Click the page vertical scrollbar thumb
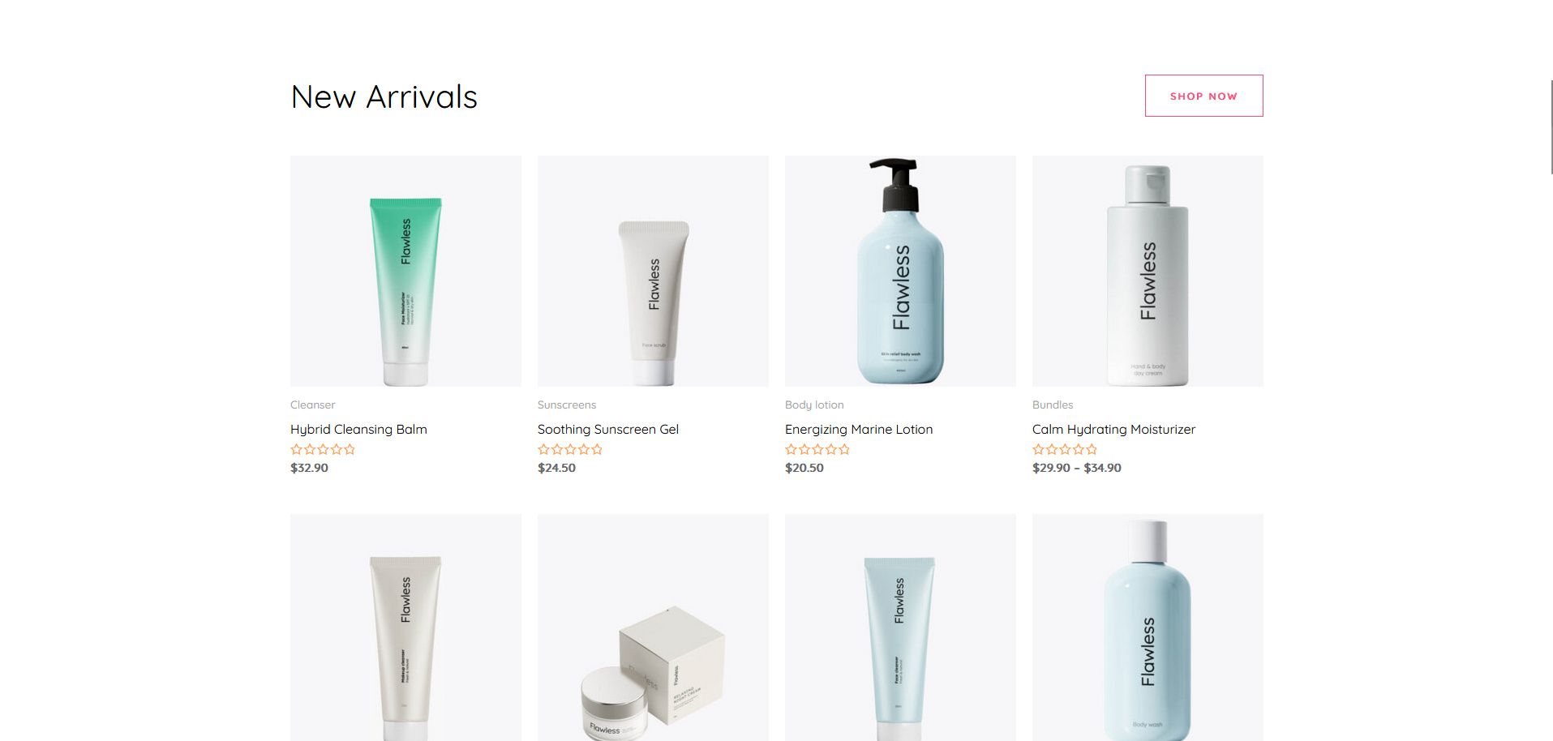This screenshot has width=1553, height=741. tap(1551, 127)
